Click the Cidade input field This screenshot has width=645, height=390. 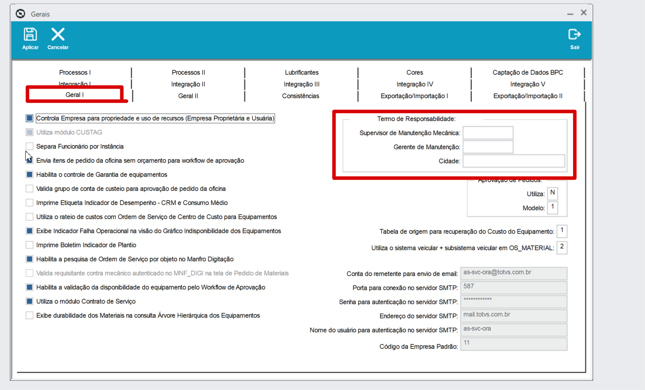click(x=514, y=161)
